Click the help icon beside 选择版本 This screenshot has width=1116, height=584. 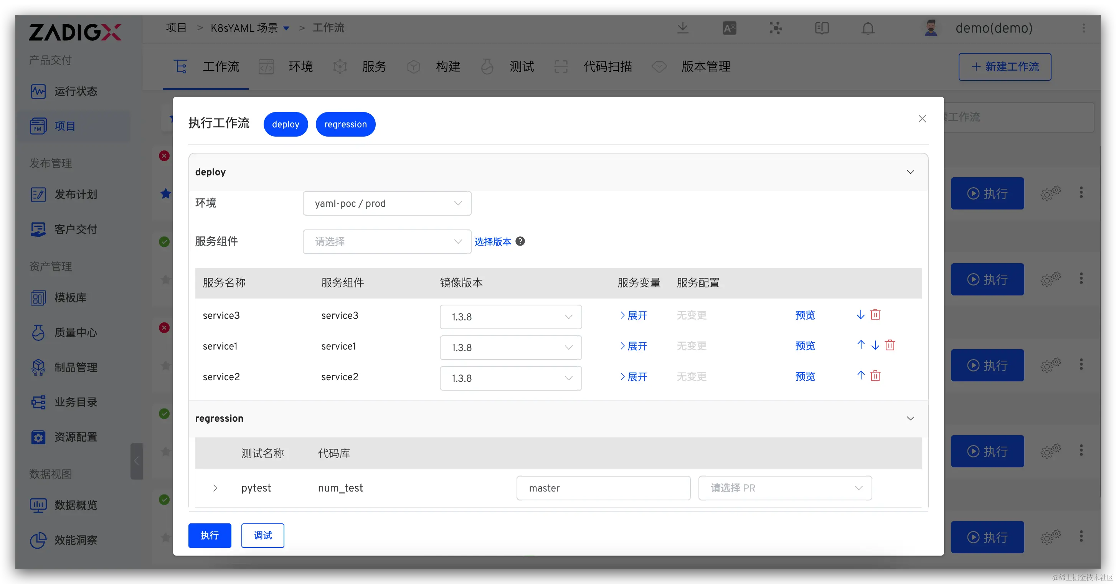[x=520, y=241]
